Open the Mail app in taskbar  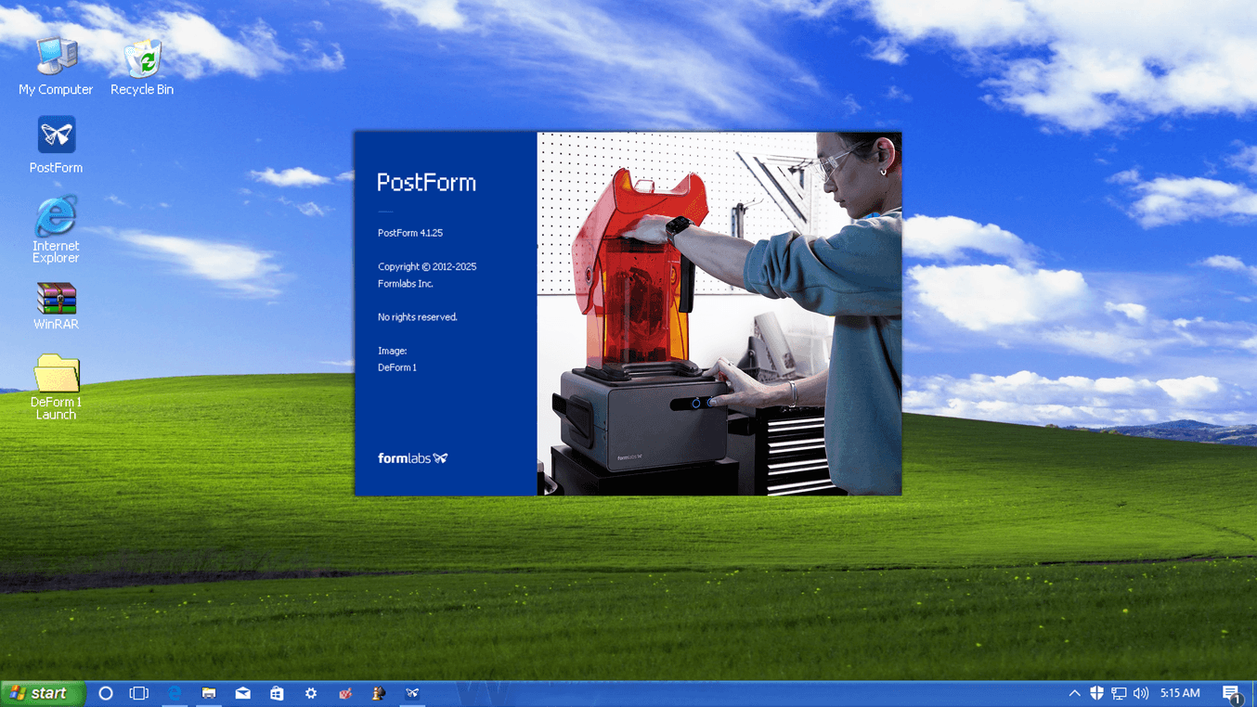coord(242,693)
